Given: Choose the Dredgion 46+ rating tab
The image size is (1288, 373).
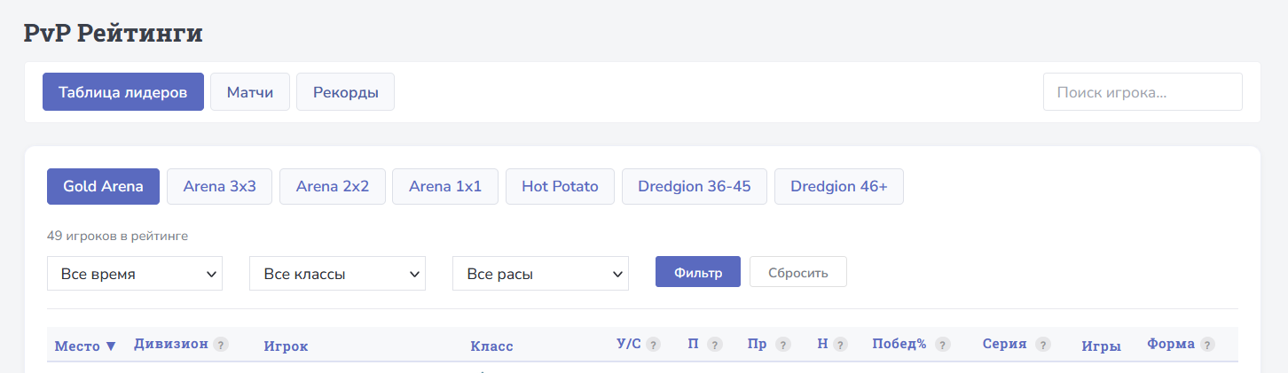Looking at the screenshot, I should (838, 187).
